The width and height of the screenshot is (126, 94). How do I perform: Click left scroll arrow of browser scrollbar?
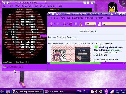pyautogui.click(x=49, y=63)
